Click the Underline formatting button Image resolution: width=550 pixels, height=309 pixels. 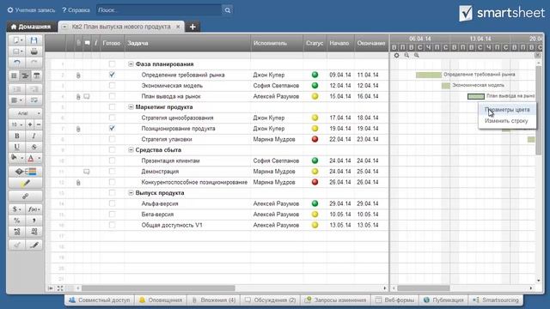[x=16, y=147]
